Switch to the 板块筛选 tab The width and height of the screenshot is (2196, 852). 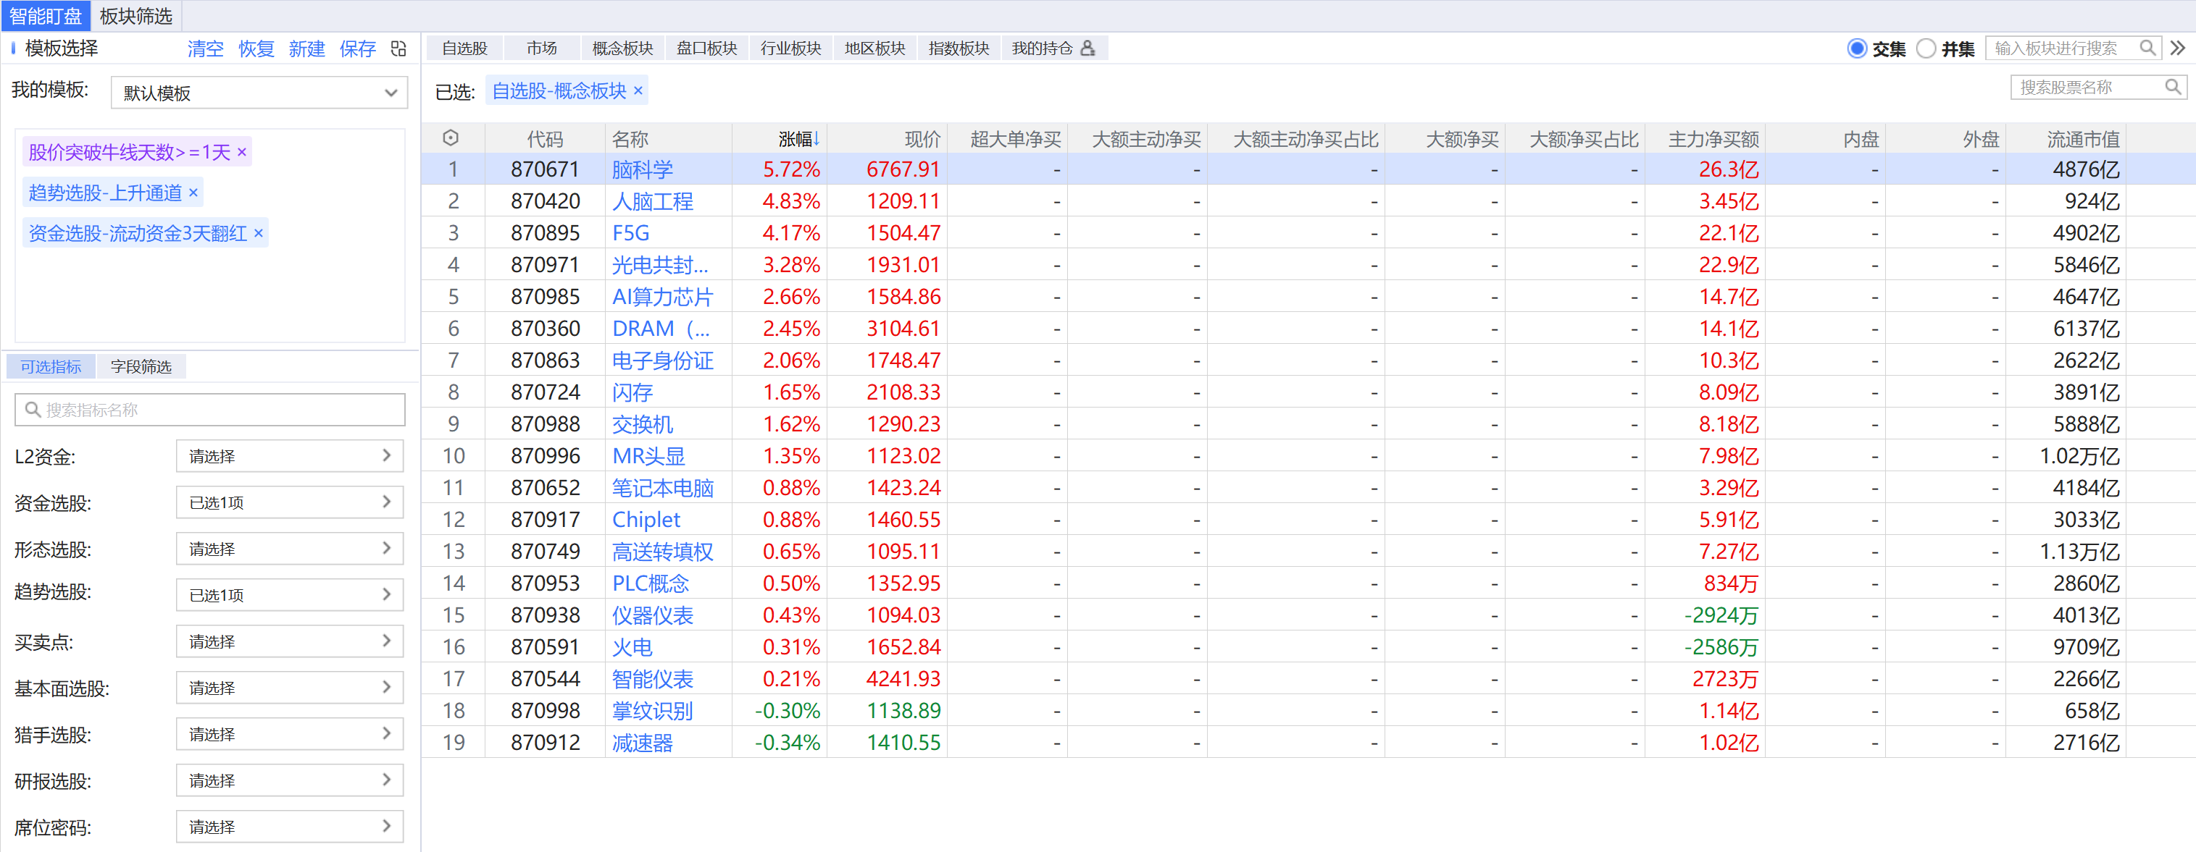[x=135, y=16]
